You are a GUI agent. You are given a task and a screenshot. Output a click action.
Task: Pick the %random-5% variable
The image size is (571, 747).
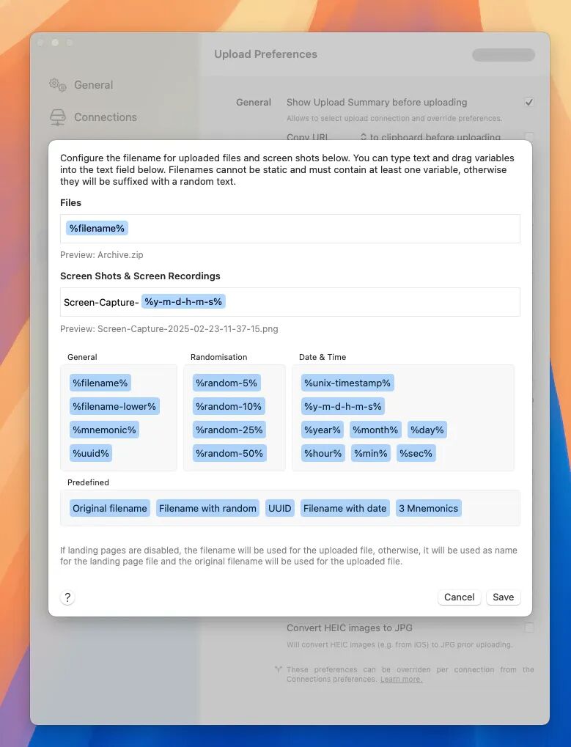pyautogui.click(x=226, y=383)
